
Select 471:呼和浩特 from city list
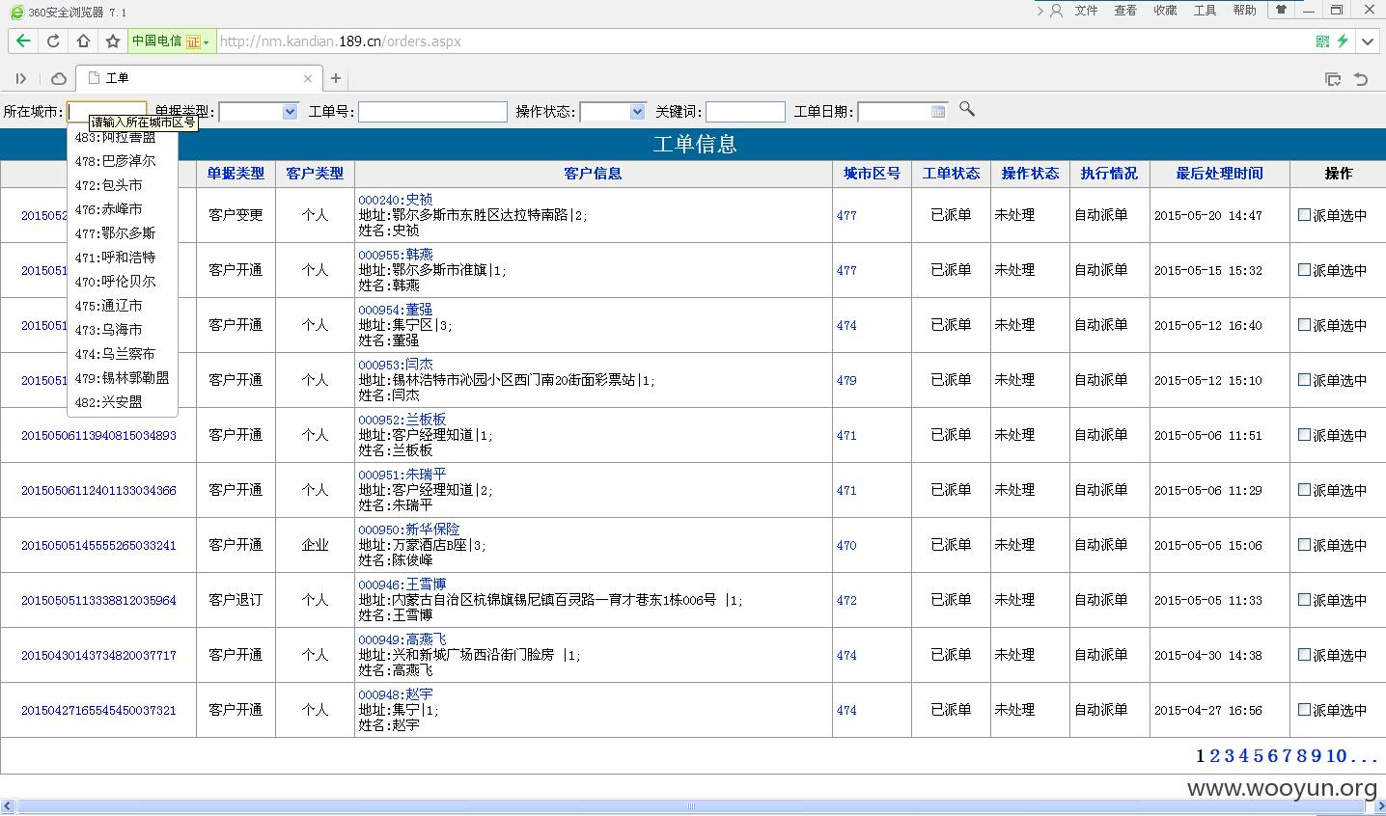pos(115,258)
